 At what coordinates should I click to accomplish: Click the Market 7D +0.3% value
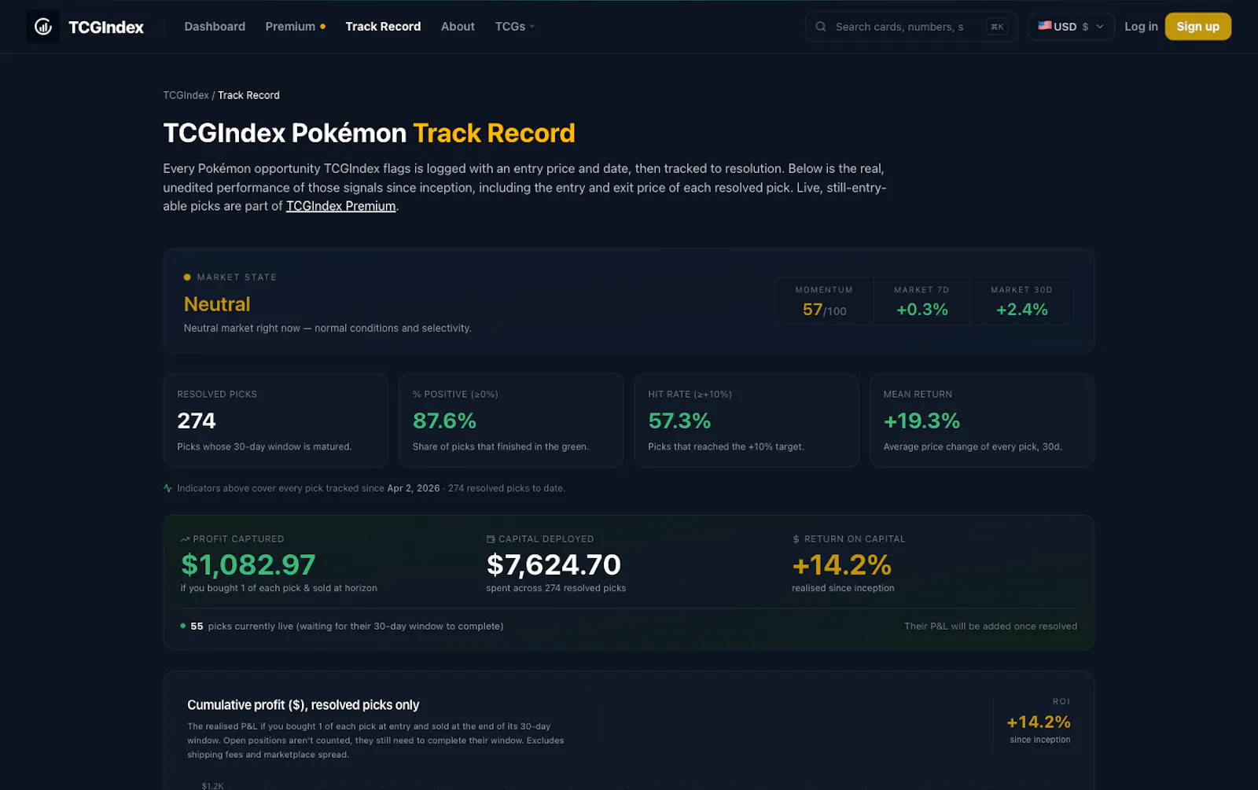(x=921, y=310)
